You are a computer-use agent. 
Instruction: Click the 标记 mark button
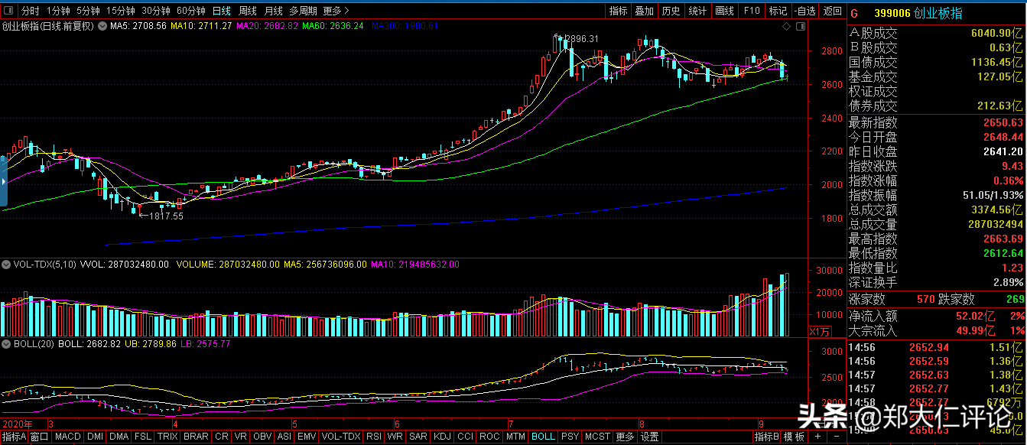coord(778,11)
